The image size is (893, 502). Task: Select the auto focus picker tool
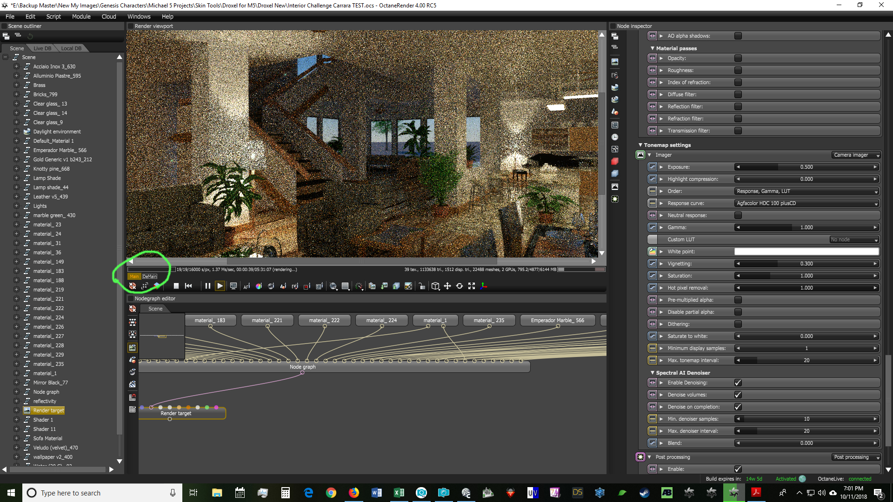(247, 286)
